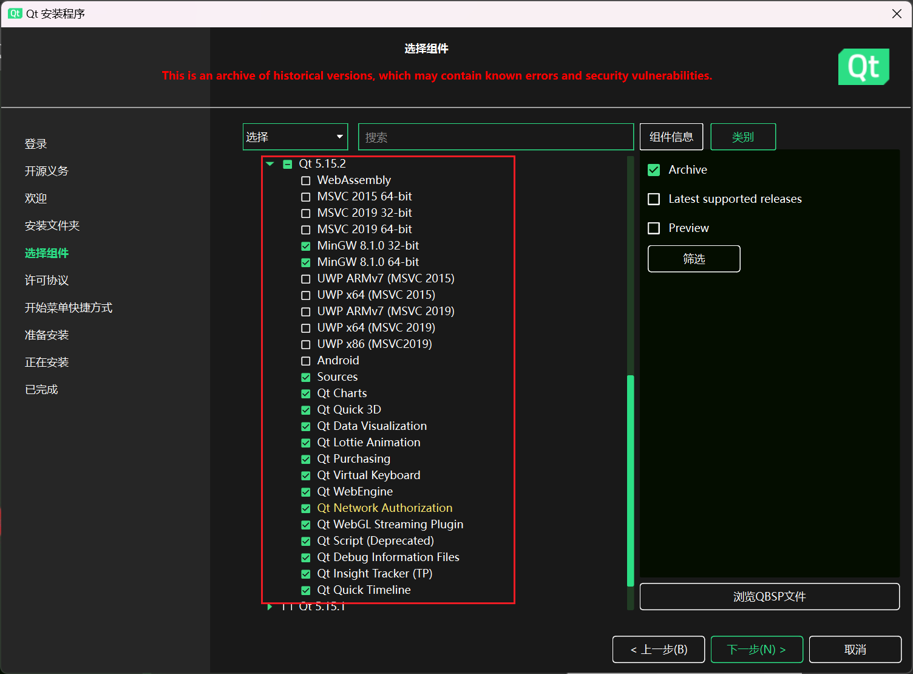
Task: Click the Qt logo in the header
Action: point(864,67)
